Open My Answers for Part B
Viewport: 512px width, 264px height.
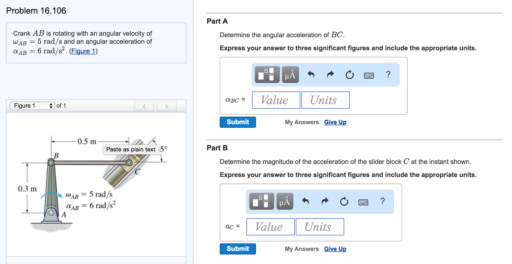click(302, 249)
